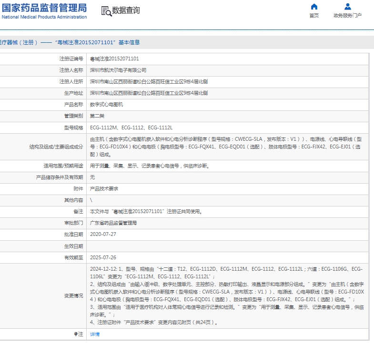Screen dimensions: 374x343
Task: Select management class 第二类
Action: click(x=97, y=116)
